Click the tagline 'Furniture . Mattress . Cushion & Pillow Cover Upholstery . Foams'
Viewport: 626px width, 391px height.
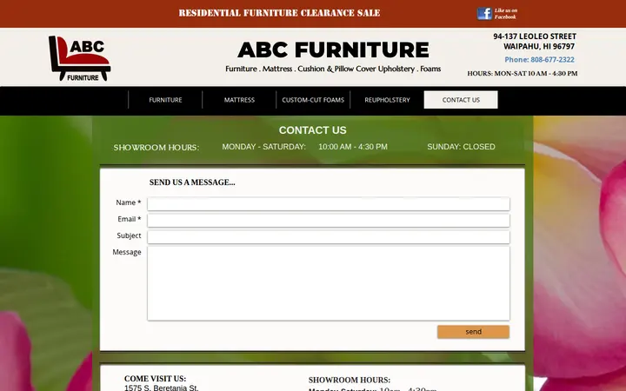point(333,69)
